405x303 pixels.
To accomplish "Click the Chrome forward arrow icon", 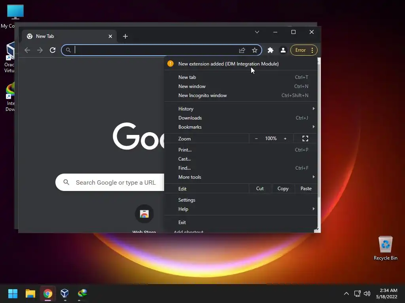I will [40, 50].
